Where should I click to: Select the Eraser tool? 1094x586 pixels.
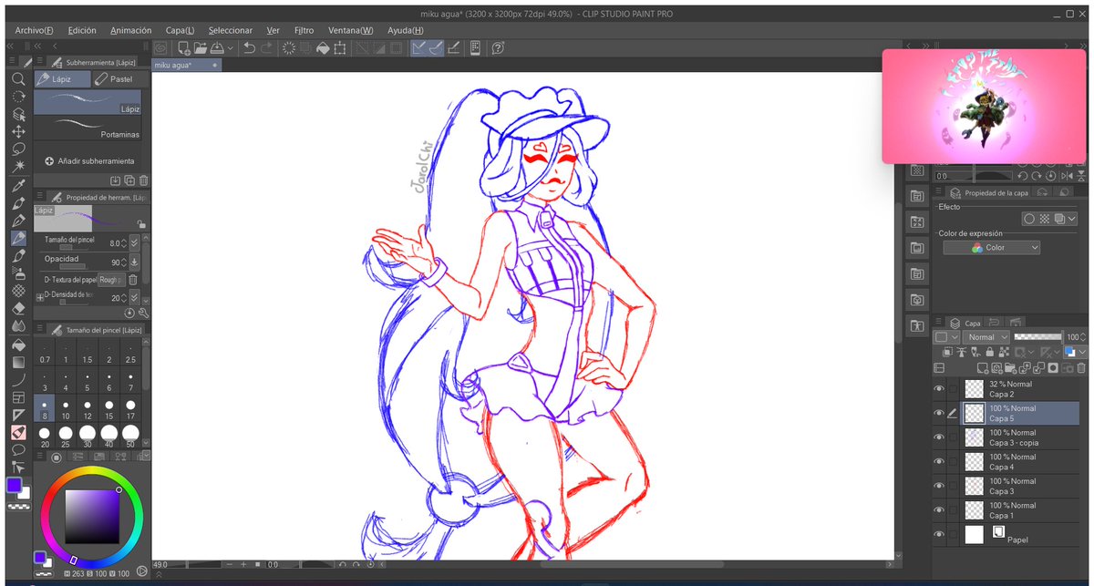click(x=17, y=307)
